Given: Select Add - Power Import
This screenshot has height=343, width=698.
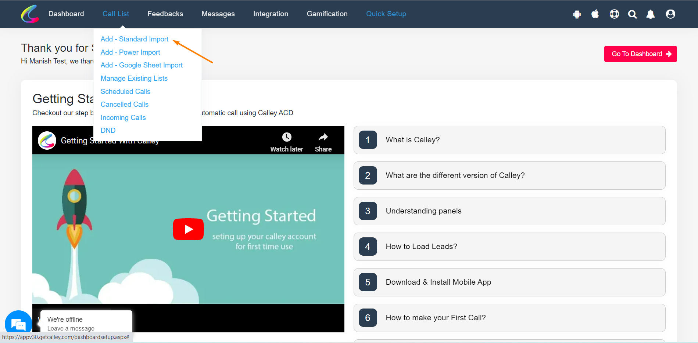Looking at the screenshot, I should coord(130,52).
